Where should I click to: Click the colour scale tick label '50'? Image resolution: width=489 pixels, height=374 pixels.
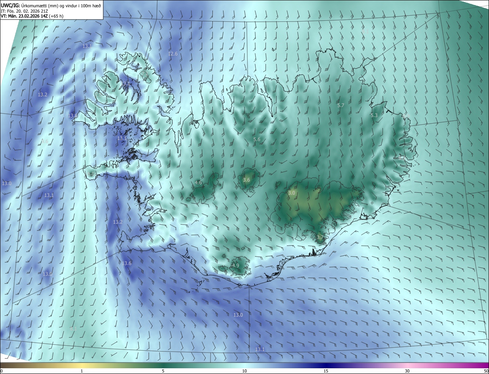point(486,371)
